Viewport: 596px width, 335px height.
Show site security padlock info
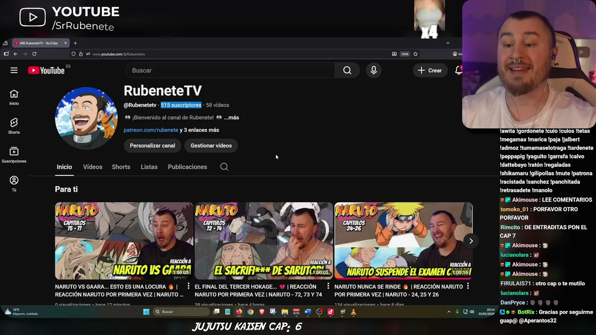point(81,54)
